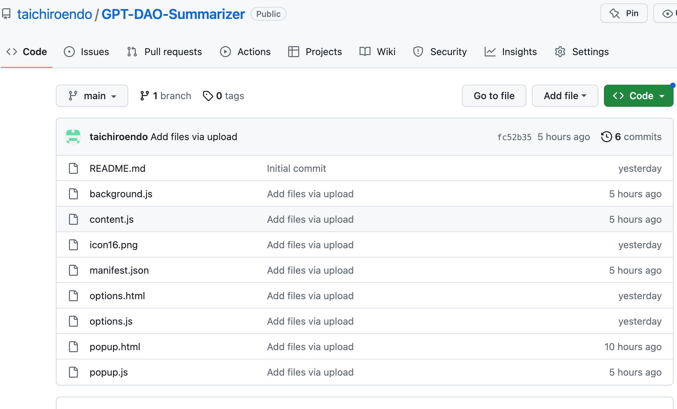The image size is (677, 409).
Task: Open the Pull requests tab
Action: tap(164, 52)
